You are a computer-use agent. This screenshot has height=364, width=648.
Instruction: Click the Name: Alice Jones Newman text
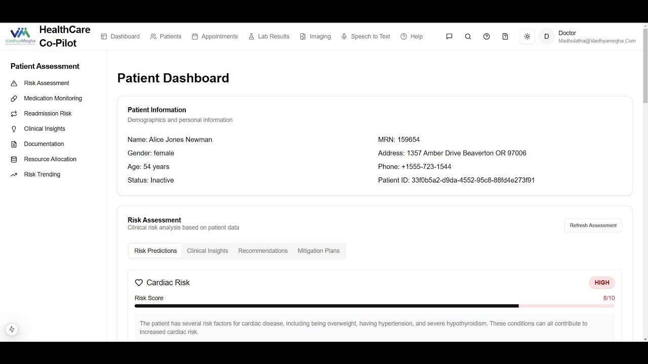coord(170,140)
